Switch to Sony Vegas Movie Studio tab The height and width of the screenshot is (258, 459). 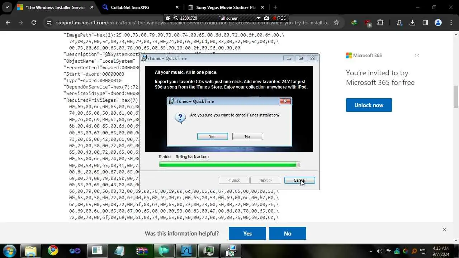point(226,7)
